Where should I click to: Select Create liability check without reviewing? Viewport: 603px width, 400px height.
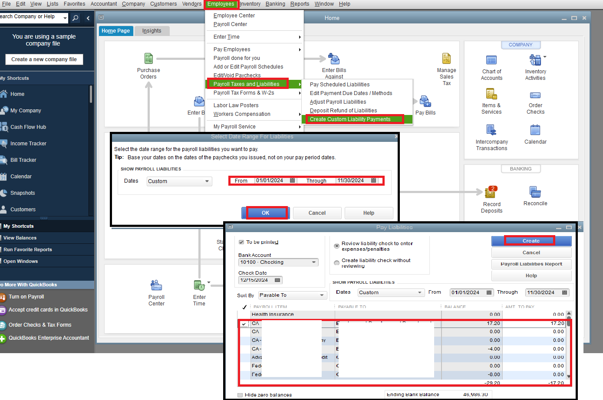pyautogui.click(x=336, y=263)
